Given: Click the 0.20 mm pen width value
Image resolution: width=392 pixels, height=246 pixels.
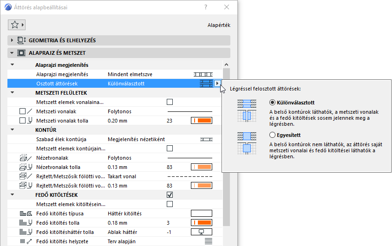Looking at the screenshot, I should click(x=118, y=121).
